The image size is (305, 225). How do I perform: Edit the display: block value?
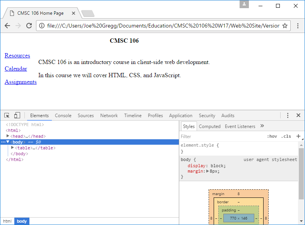click(x=218, y=166)
